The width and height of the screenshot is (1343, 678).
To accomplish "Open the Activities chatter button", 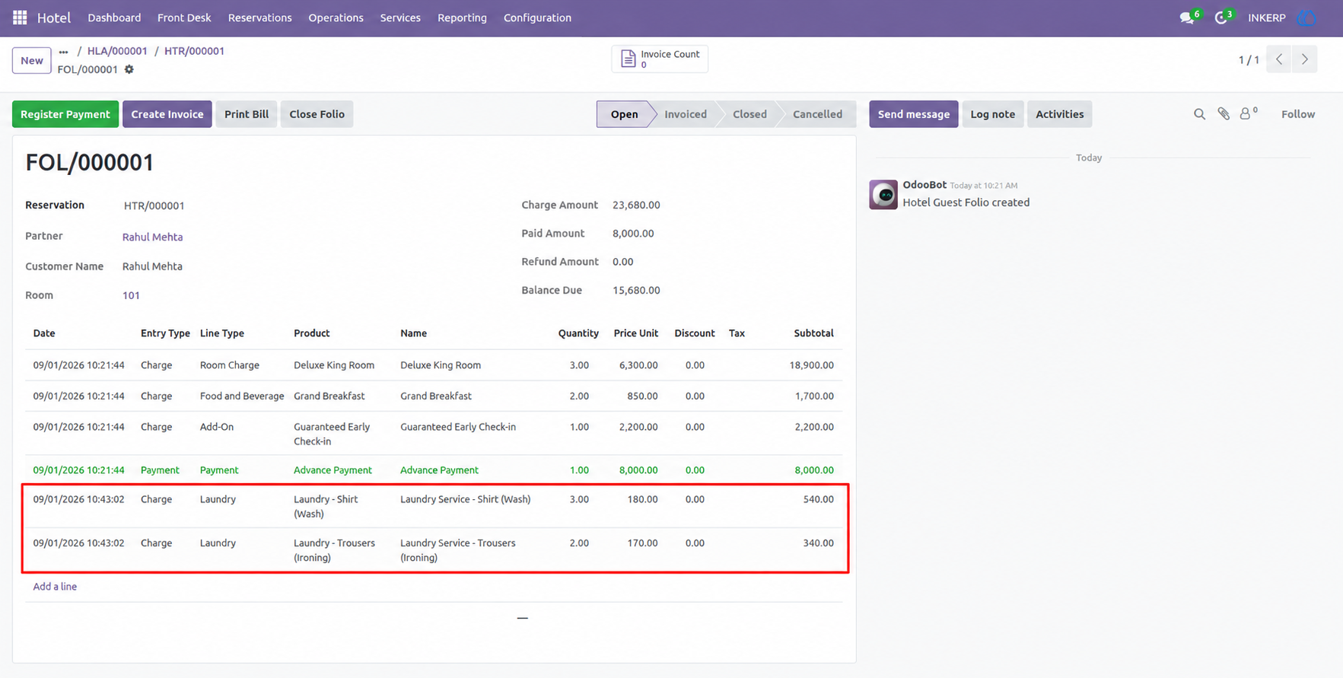I will (1059, 114).
